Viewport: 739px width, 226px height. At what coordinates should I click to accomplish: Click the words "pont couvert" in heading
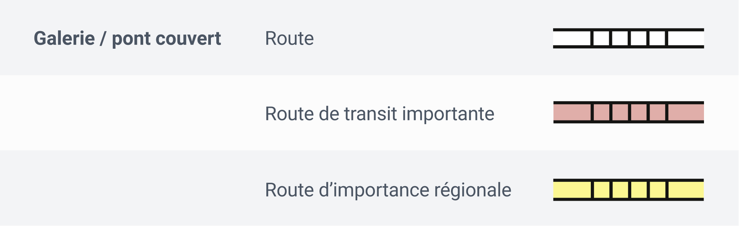167,39
